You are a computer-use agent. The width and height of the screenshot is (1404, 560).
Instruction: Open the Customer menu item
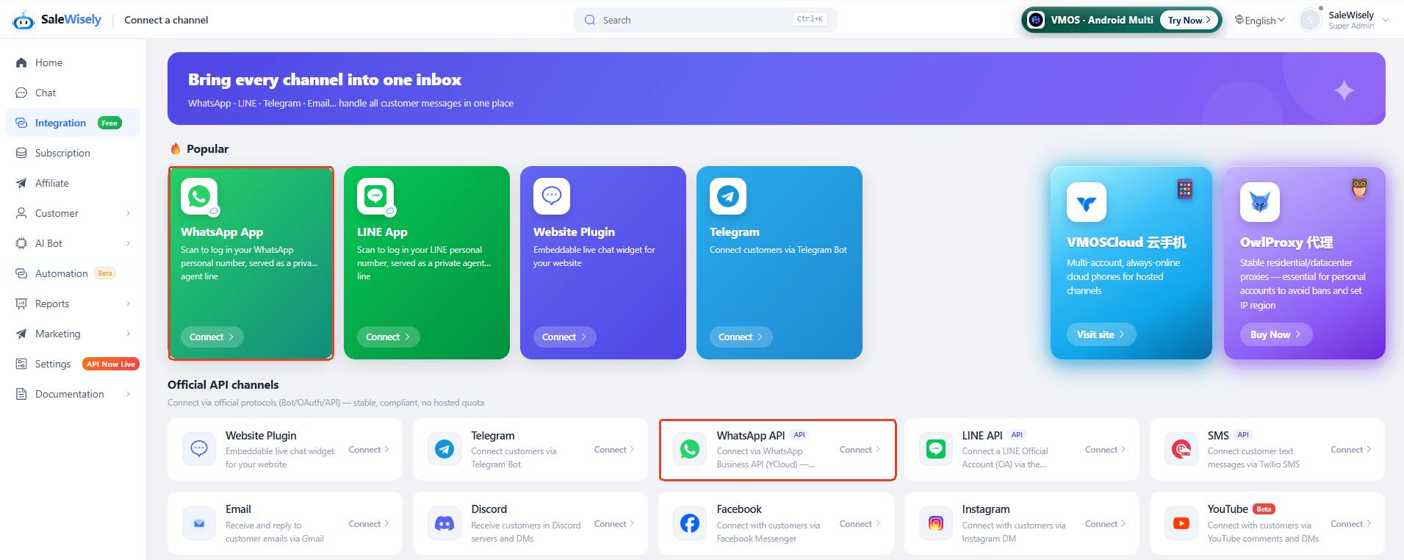(x=73, y=213)
